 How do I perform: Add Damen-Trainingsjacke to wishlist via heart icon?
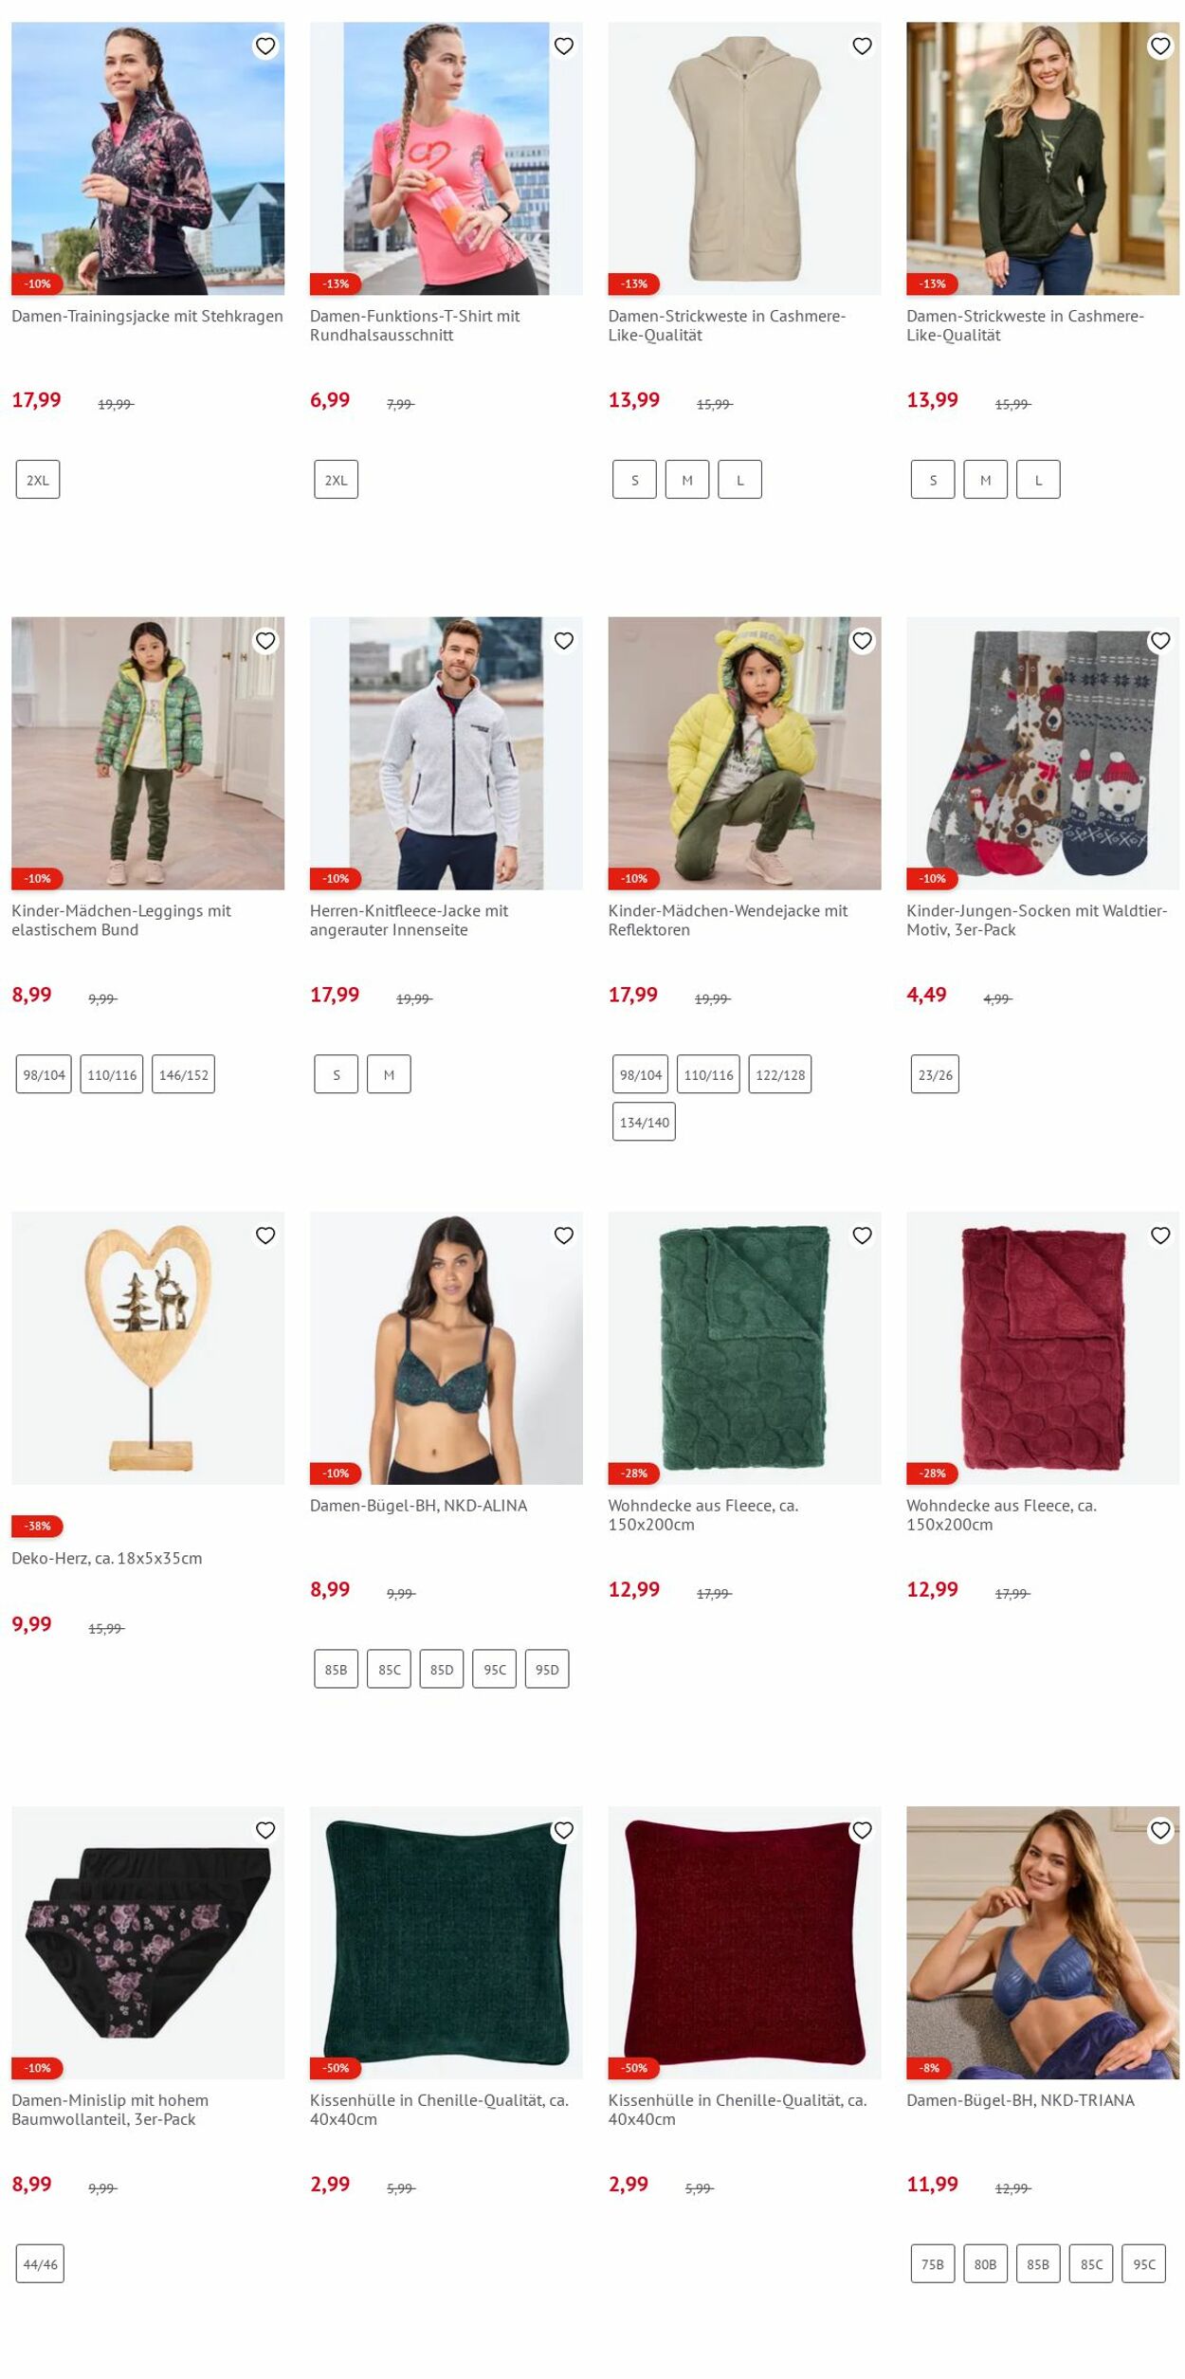pos(265,46)
